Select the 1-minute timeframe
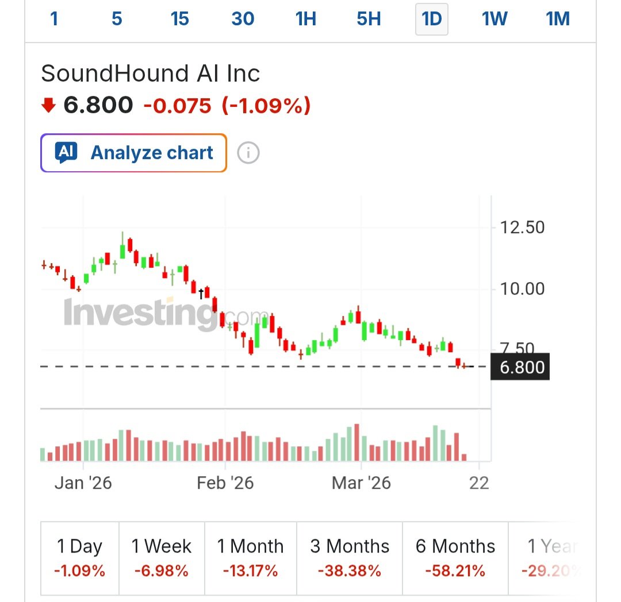The width and height of the screenshot is (621, 602). coord(54,19)
